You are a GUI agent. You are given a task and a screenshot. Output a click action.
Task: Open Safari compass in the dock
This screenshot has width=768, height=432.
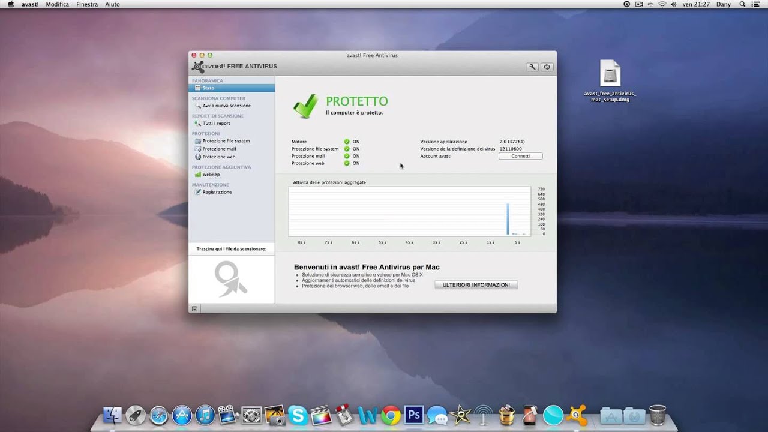tap(158, 415)
